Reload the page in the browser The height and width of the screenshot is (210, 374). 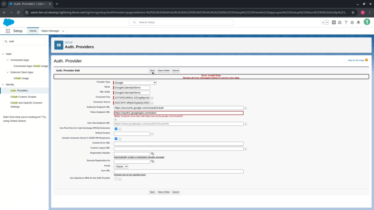18,12
